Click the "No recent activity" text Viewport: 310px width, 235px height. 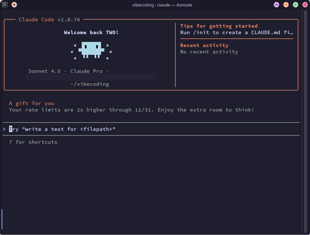[x=209, y=52]
